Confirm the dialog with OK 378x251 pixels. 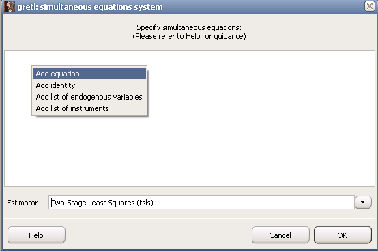pos(343,235)
